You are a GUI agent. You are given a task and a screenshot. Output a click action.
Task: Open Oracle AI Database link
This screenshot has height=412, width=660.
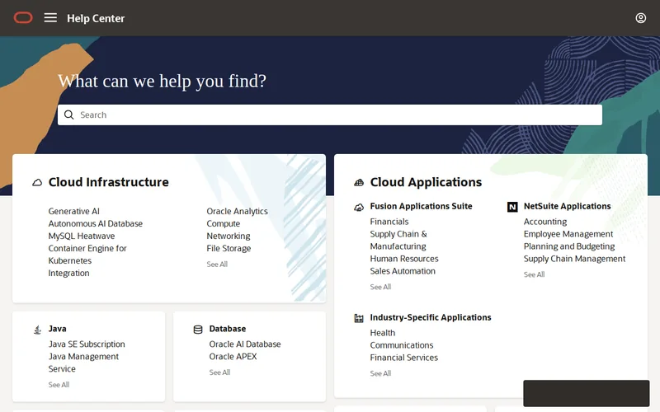(245, 344)
